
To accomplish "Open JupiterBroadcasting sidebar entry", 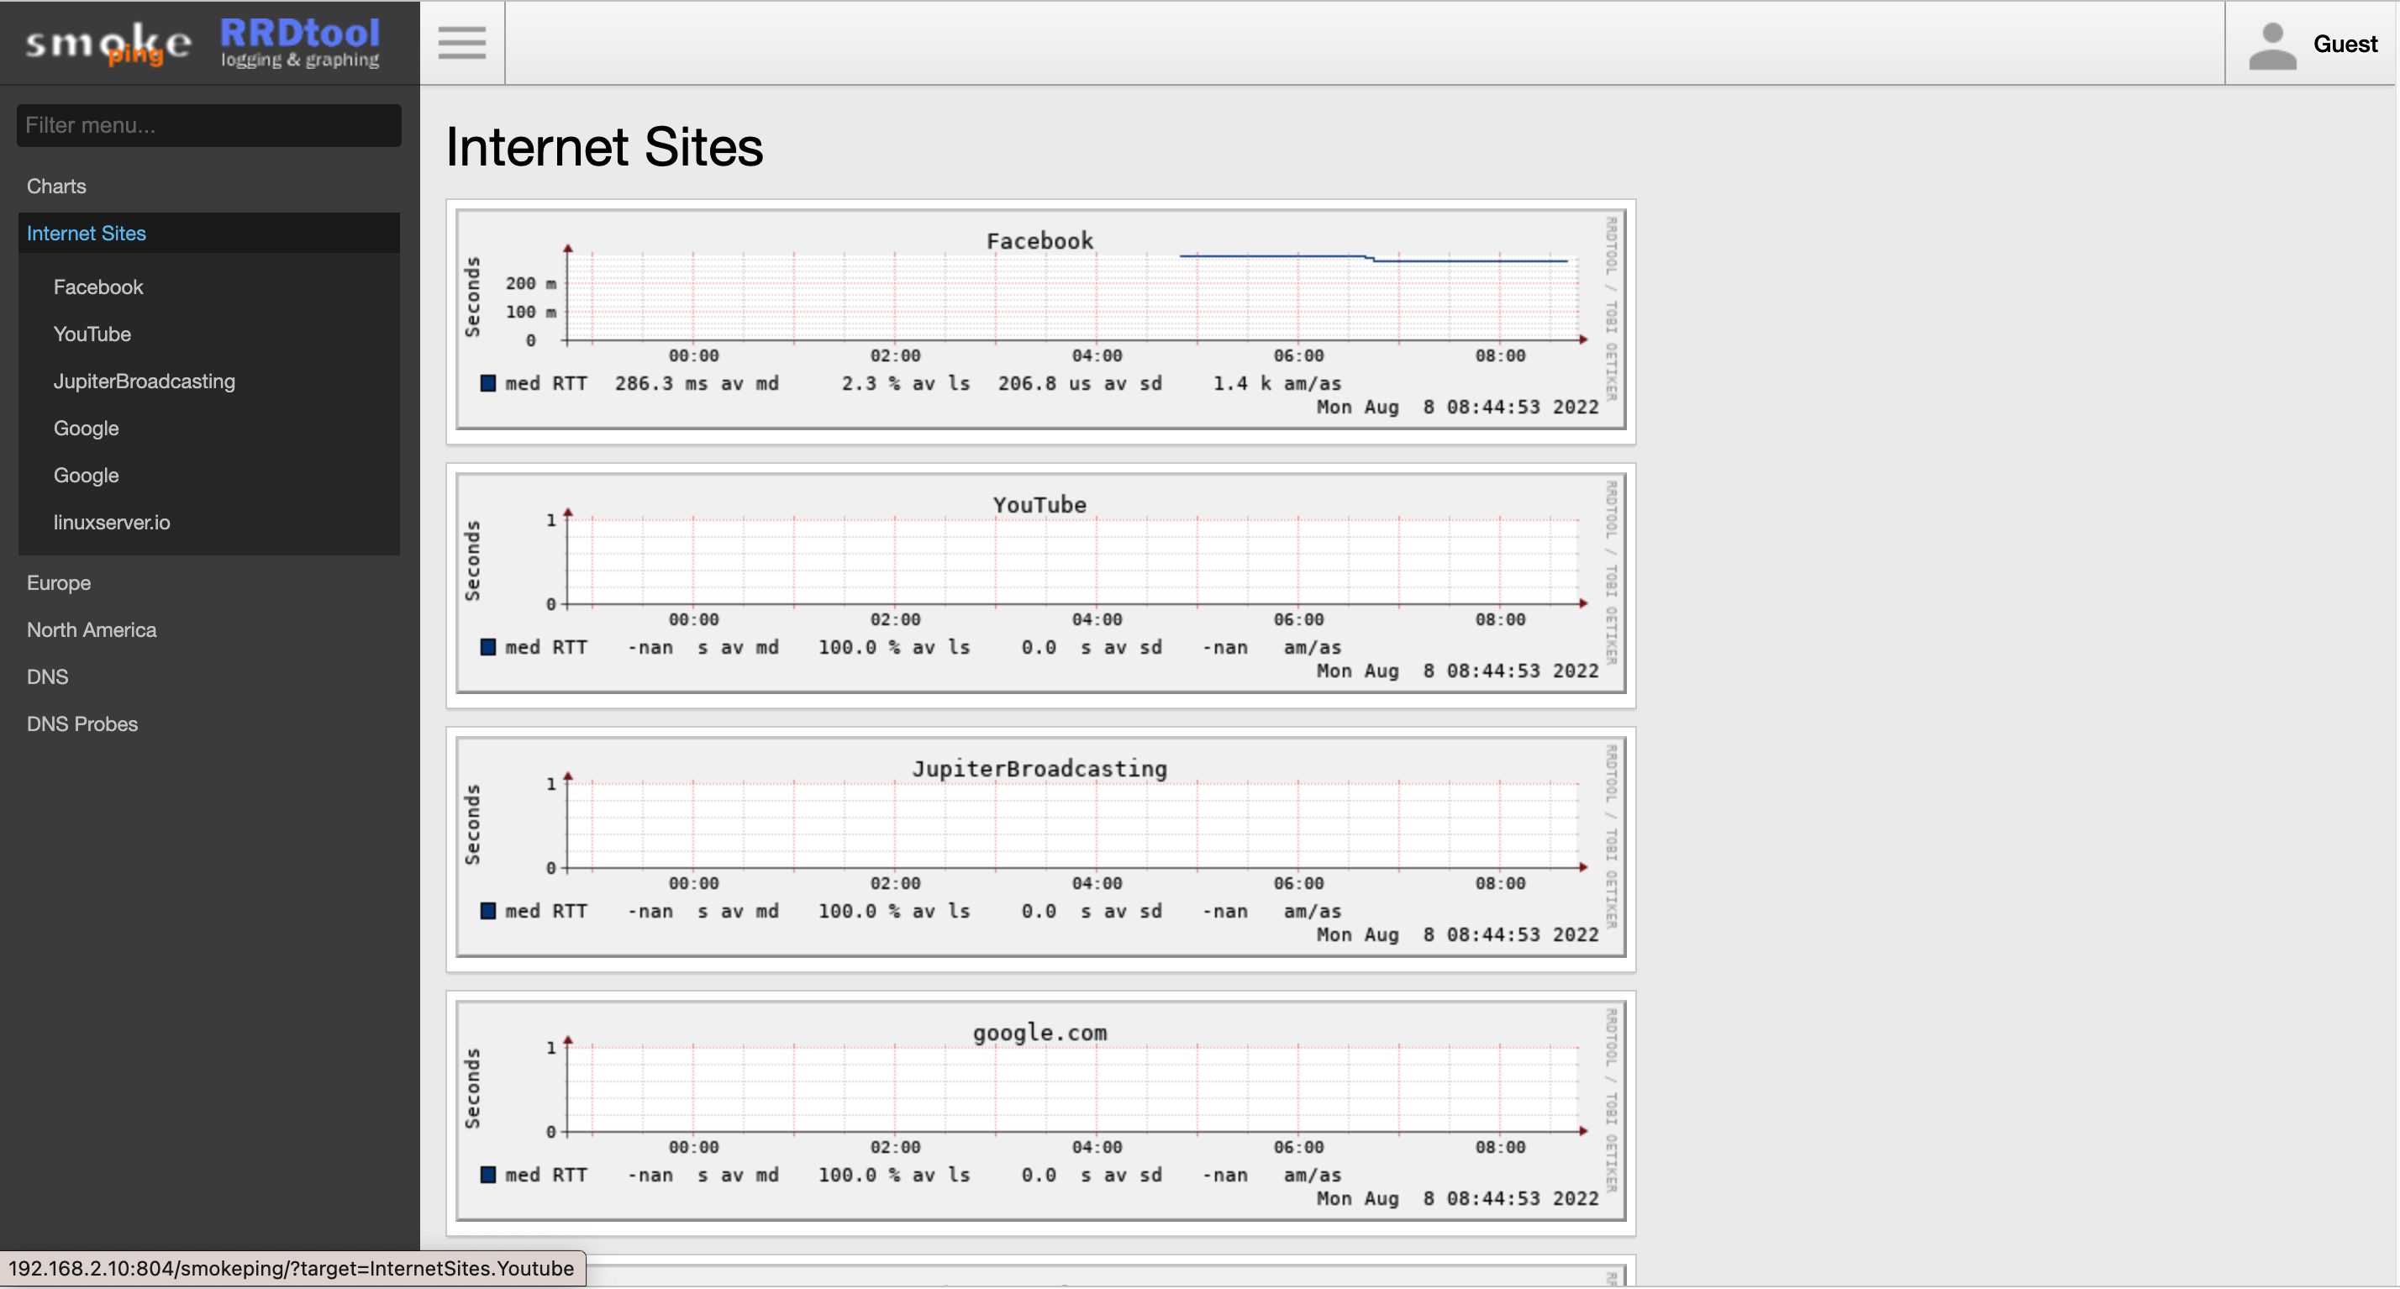I will [x=144, y=381].
